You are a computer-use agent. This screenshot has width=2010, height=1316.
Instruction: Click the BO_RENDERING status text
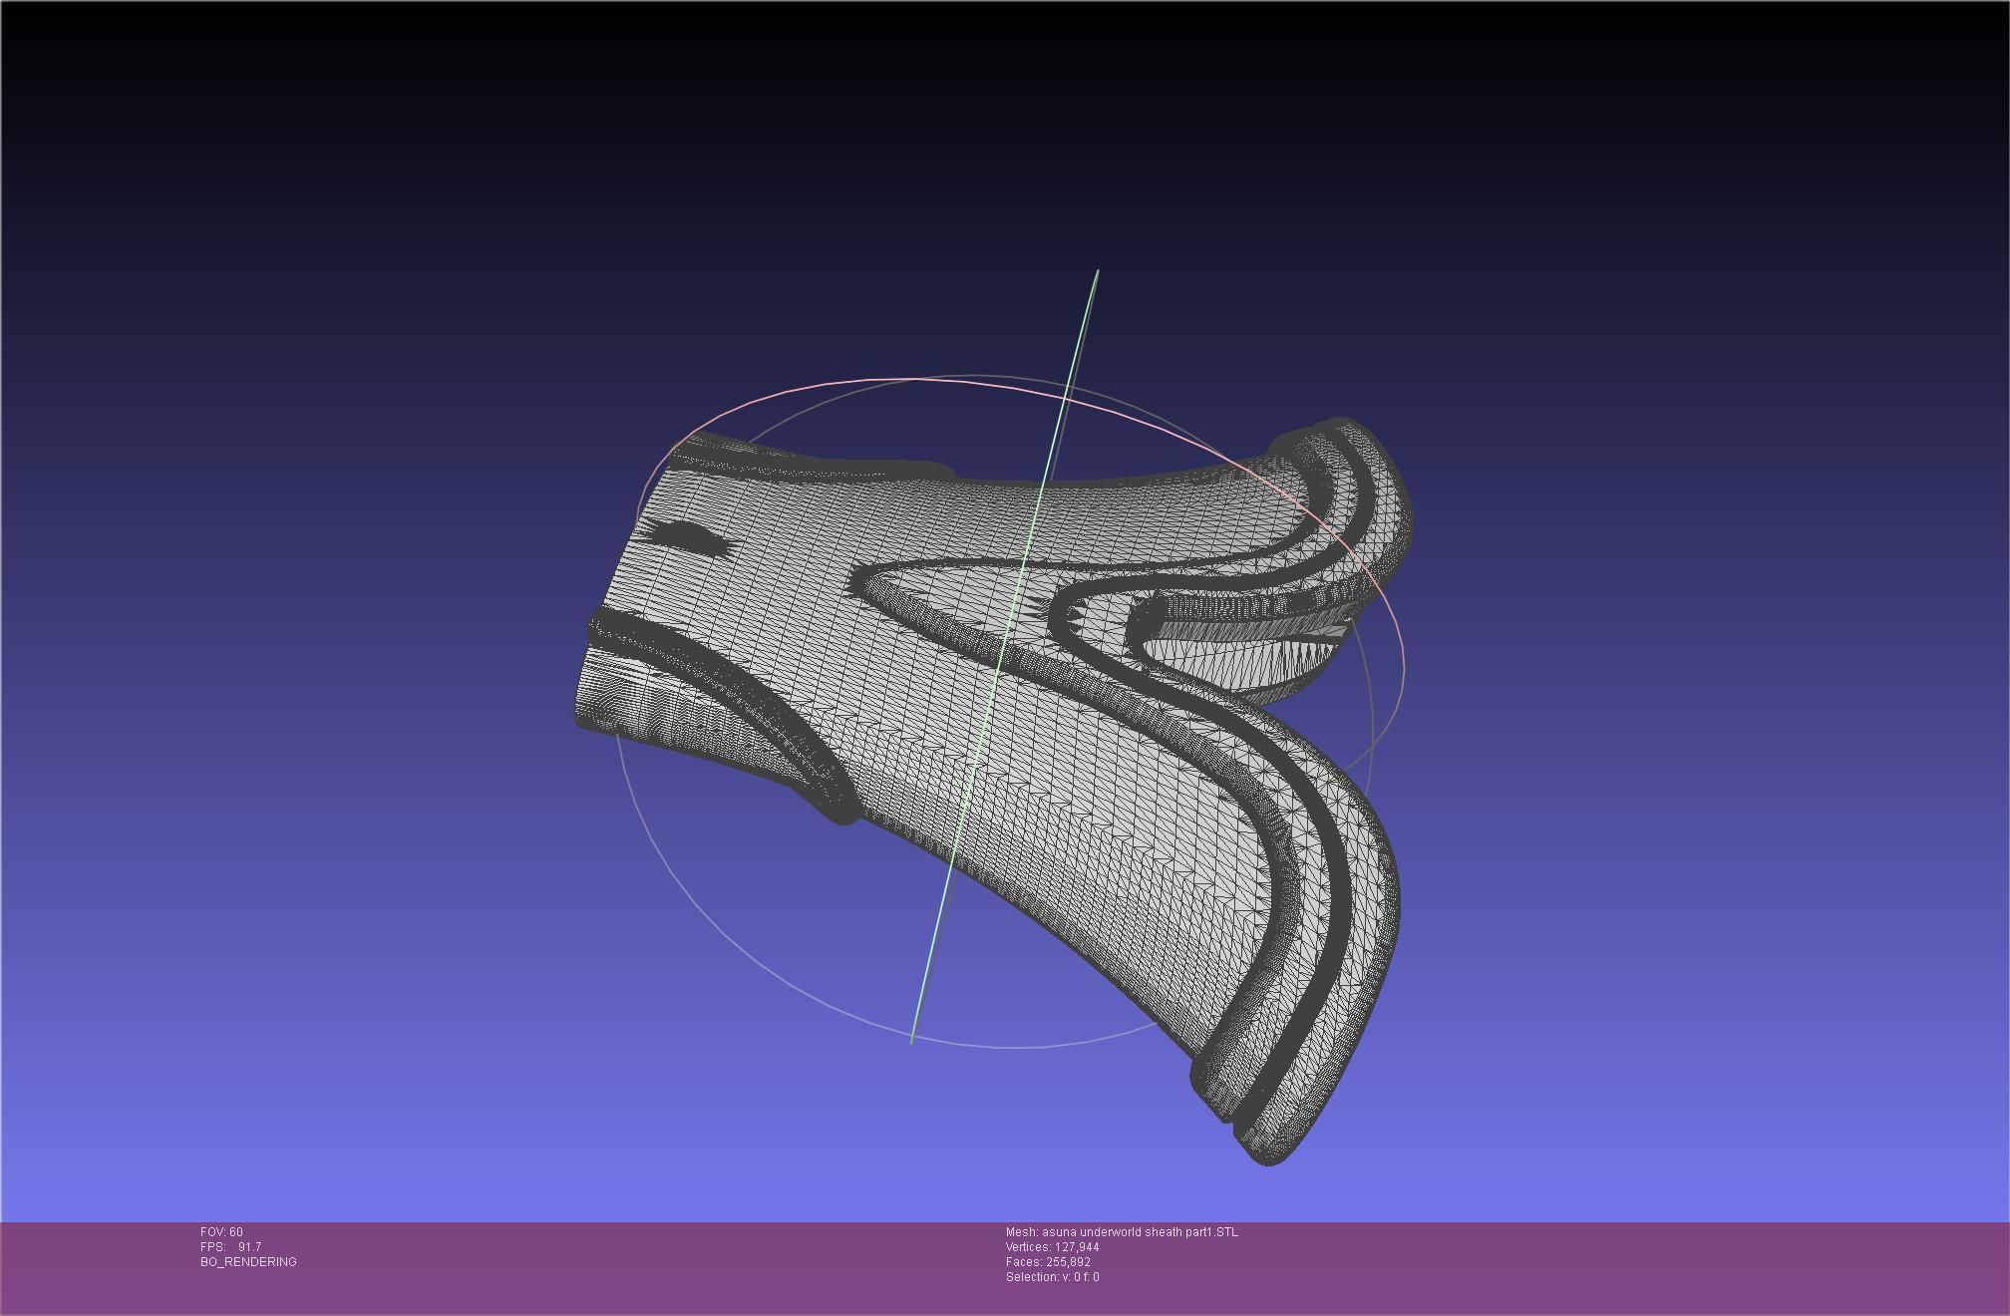pyautogui.click(x=248, y=1262)
